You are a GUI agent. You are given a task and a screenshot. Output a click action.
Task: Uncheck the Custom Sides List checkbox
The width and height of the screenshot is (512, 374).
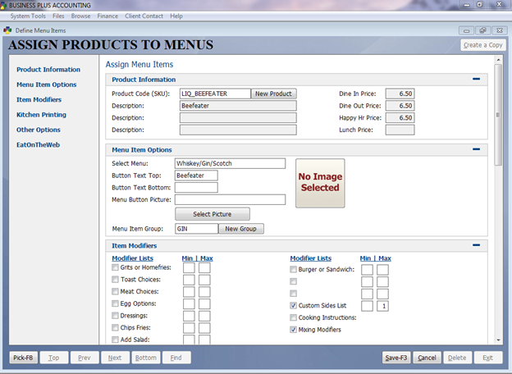293,306
